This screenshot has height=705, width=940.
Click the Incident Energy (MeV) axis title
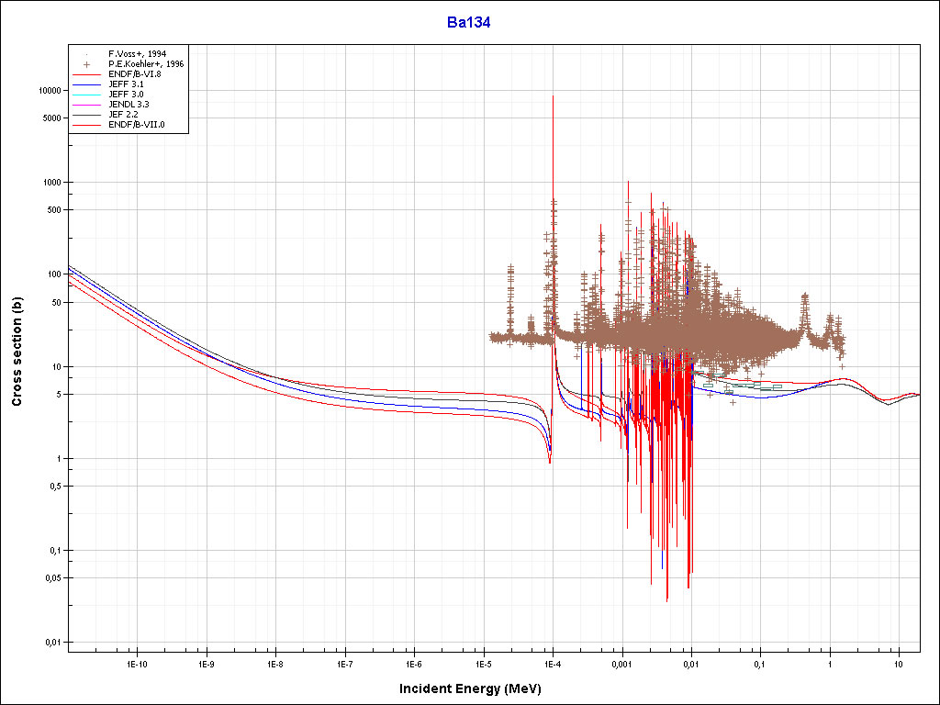476,688
